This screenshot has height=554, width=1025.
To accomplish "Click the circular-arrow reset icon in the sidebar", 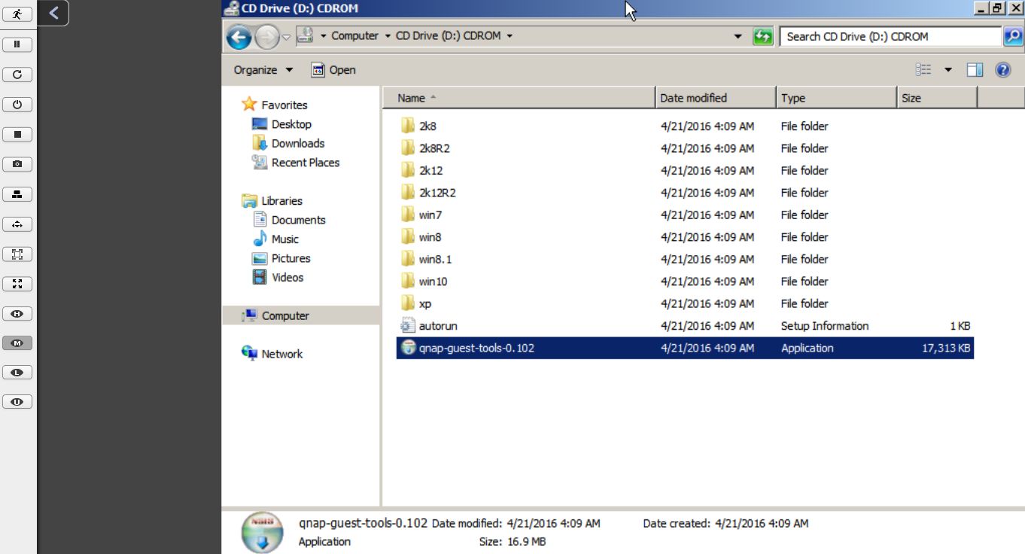I will coord(17,75).
